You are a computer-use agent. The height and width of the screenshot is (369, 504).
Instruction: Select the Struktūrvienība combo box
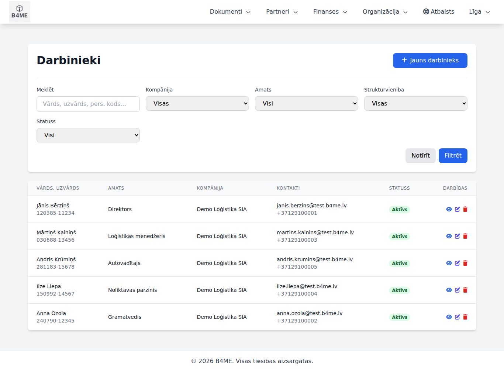pos(416,104)
